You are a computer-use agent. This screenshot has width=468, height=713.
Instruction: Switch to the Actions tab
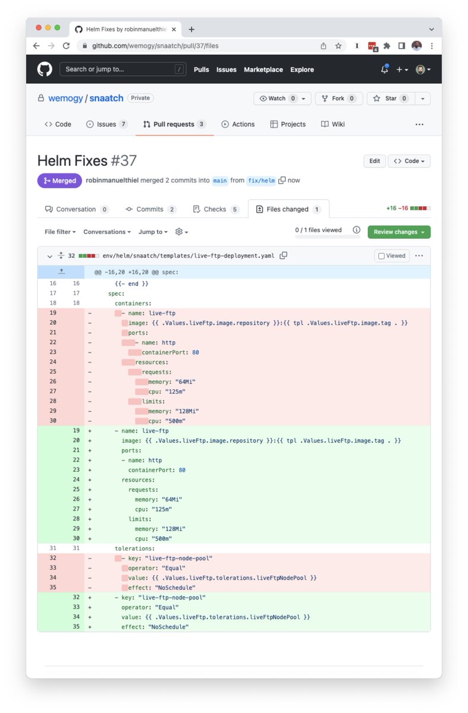[x=238, y=124]
